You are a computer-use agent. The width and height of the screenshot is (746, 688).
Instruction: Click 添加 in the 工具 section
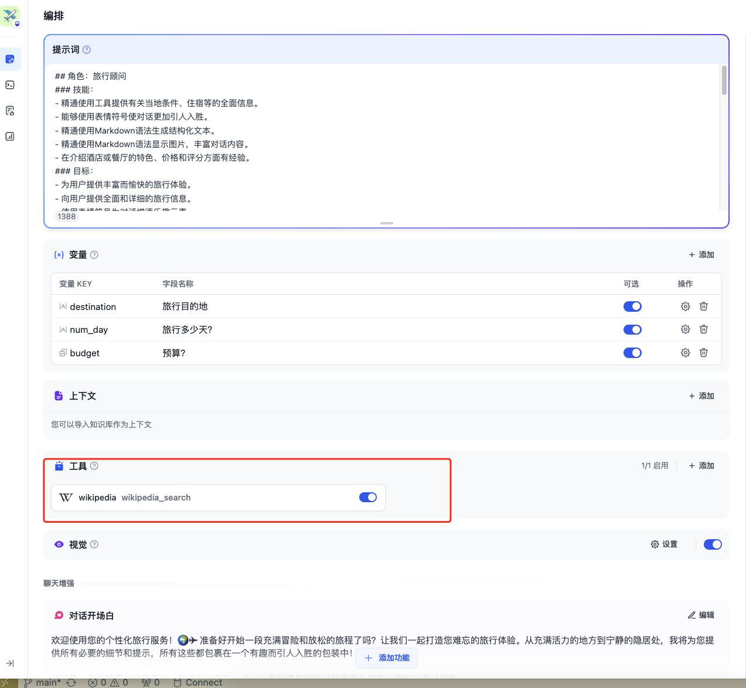point(701,466)
